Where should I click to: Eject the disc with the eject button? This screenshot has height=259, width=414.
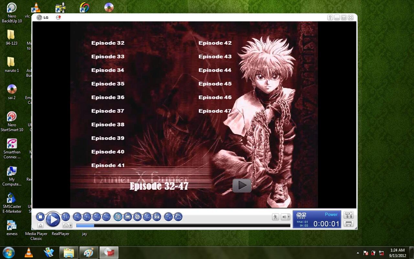pos(40,226)
